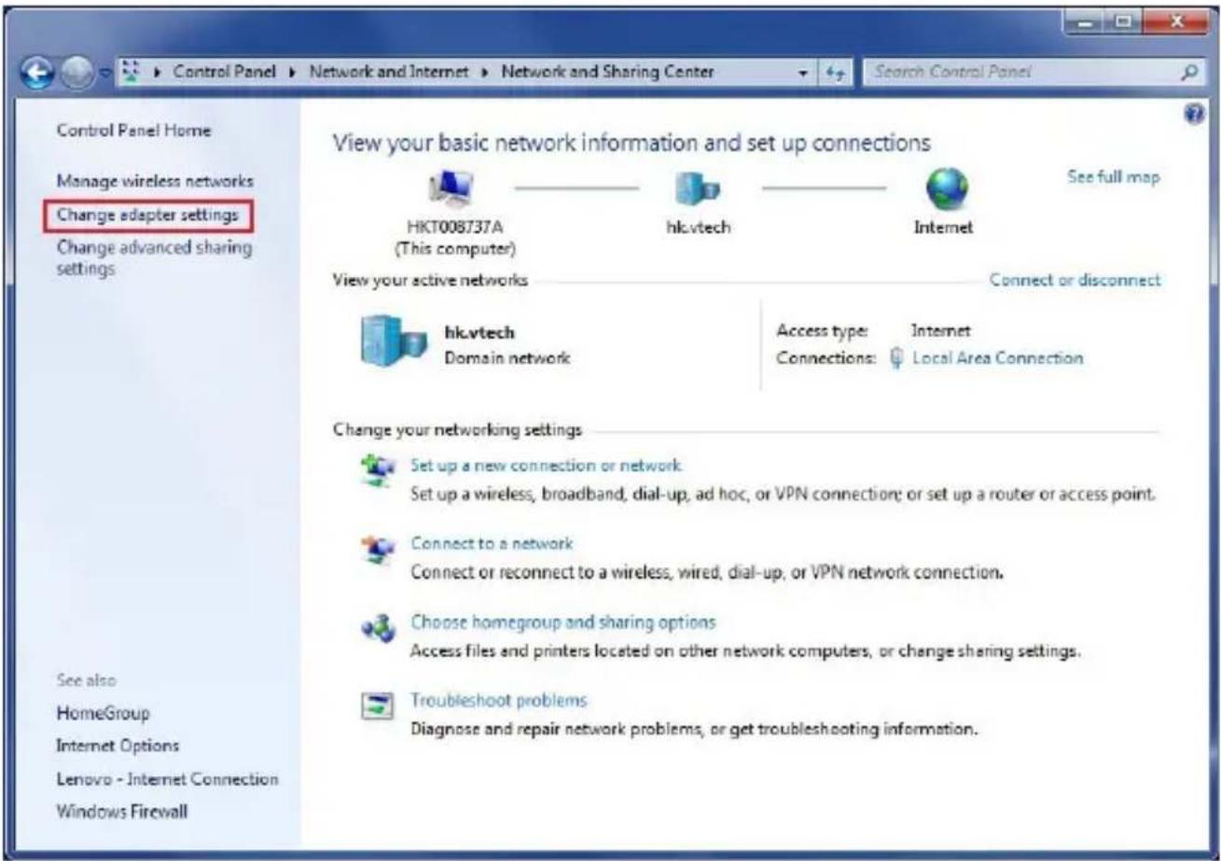Viewport: 1221px width, 861px height.
Task: Open Choose homegroup and sharing options
Action: 563,621
